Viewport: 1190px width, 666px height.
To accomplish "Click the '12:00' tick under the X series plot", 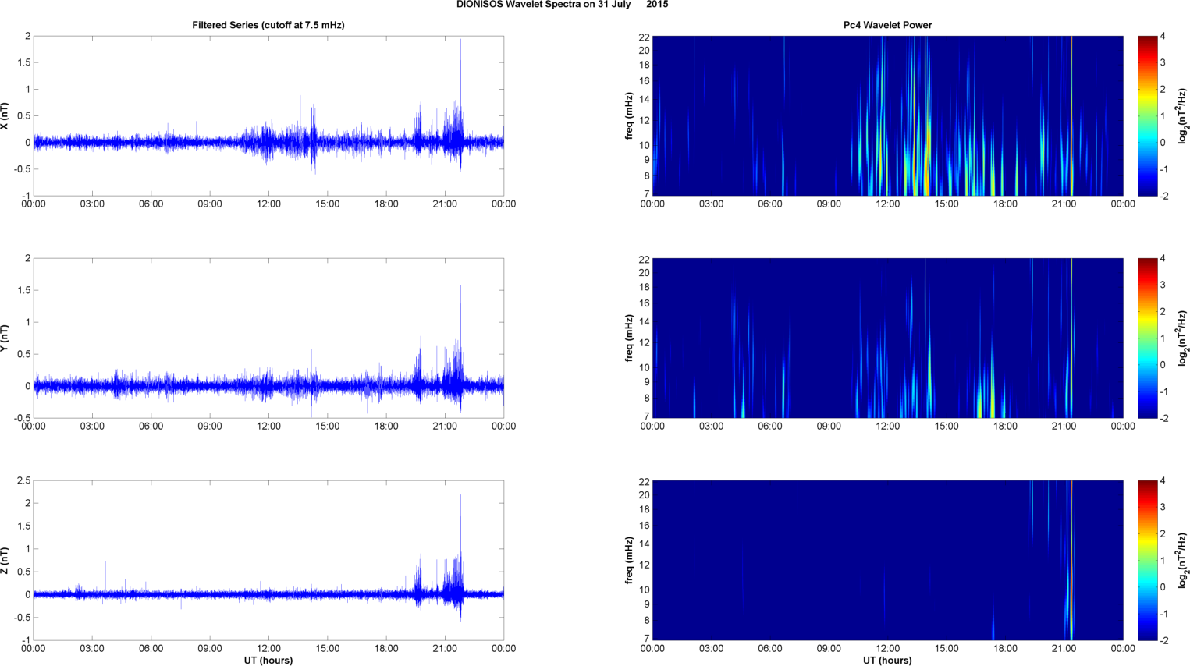I will [268, 204].
